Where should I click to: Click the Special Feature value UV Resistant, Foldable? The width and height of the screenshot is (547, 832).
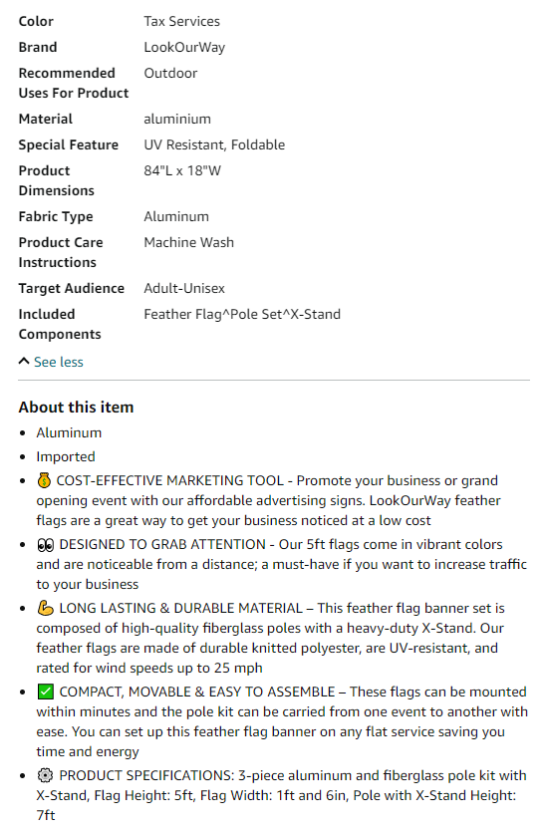coord(214,144)
